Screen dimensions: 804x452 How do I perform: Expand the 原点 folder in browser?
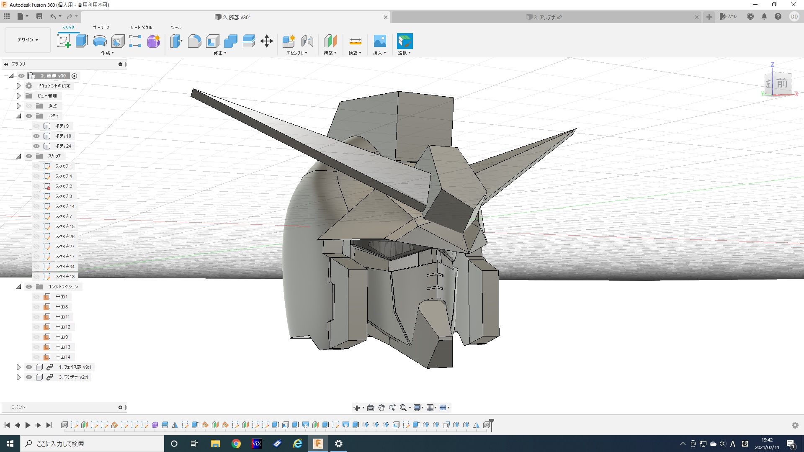tap(18, 106)
